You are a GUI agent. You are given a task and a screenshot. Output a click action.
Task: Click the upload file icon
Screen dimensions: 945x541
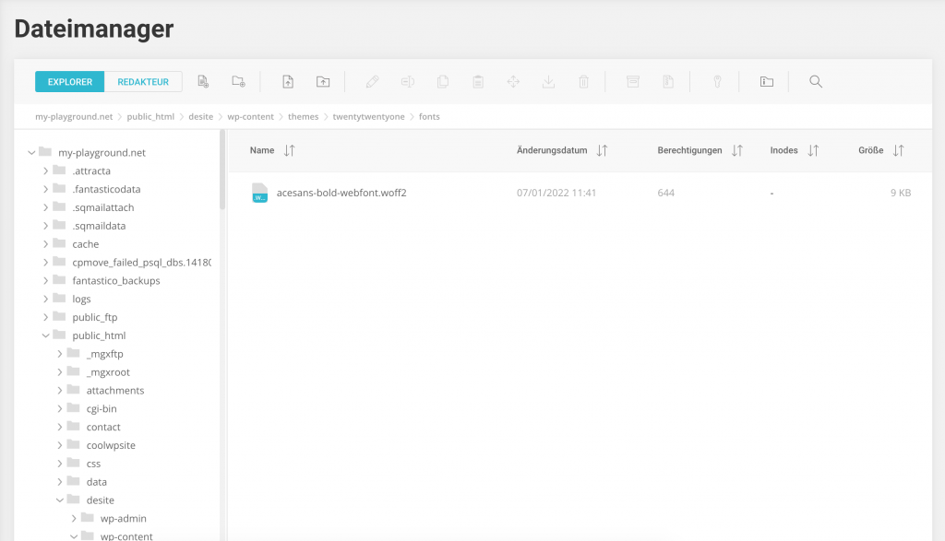click(x=288, y=81)
